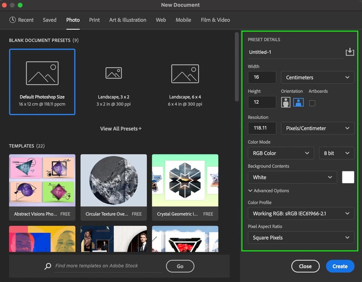362x282 pixels.
Task: Select the Default Photoshop Size preset
Action: click(42, 82)
